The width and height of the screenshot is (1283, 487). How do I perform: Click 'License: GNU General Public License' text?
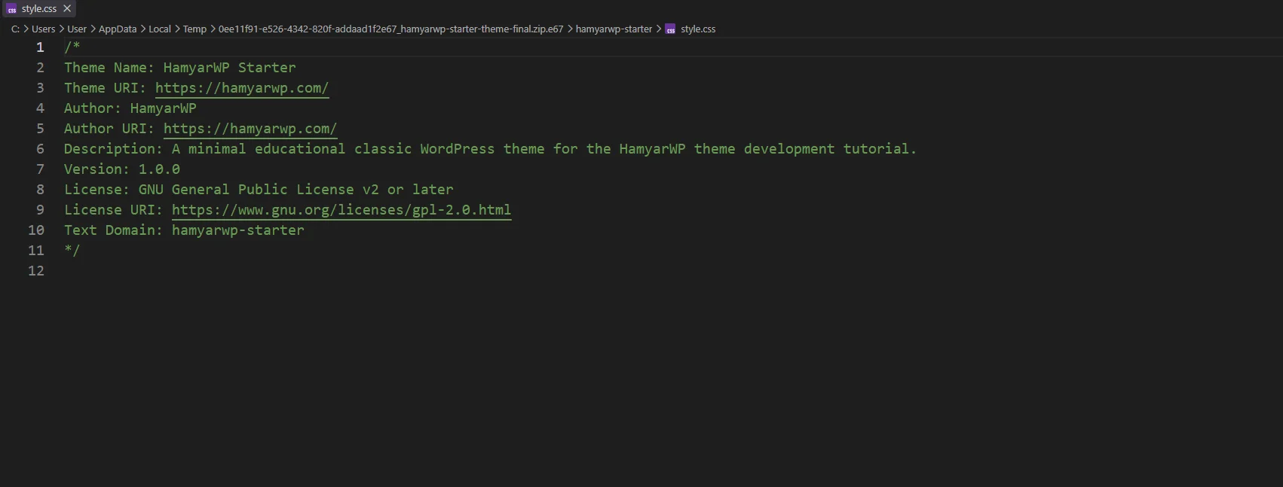(x=259, y=190)
